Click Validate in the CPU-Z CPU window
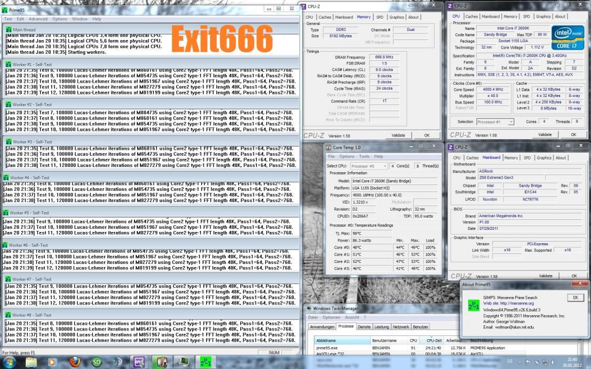591x369 pixels. tap(545, 134)
